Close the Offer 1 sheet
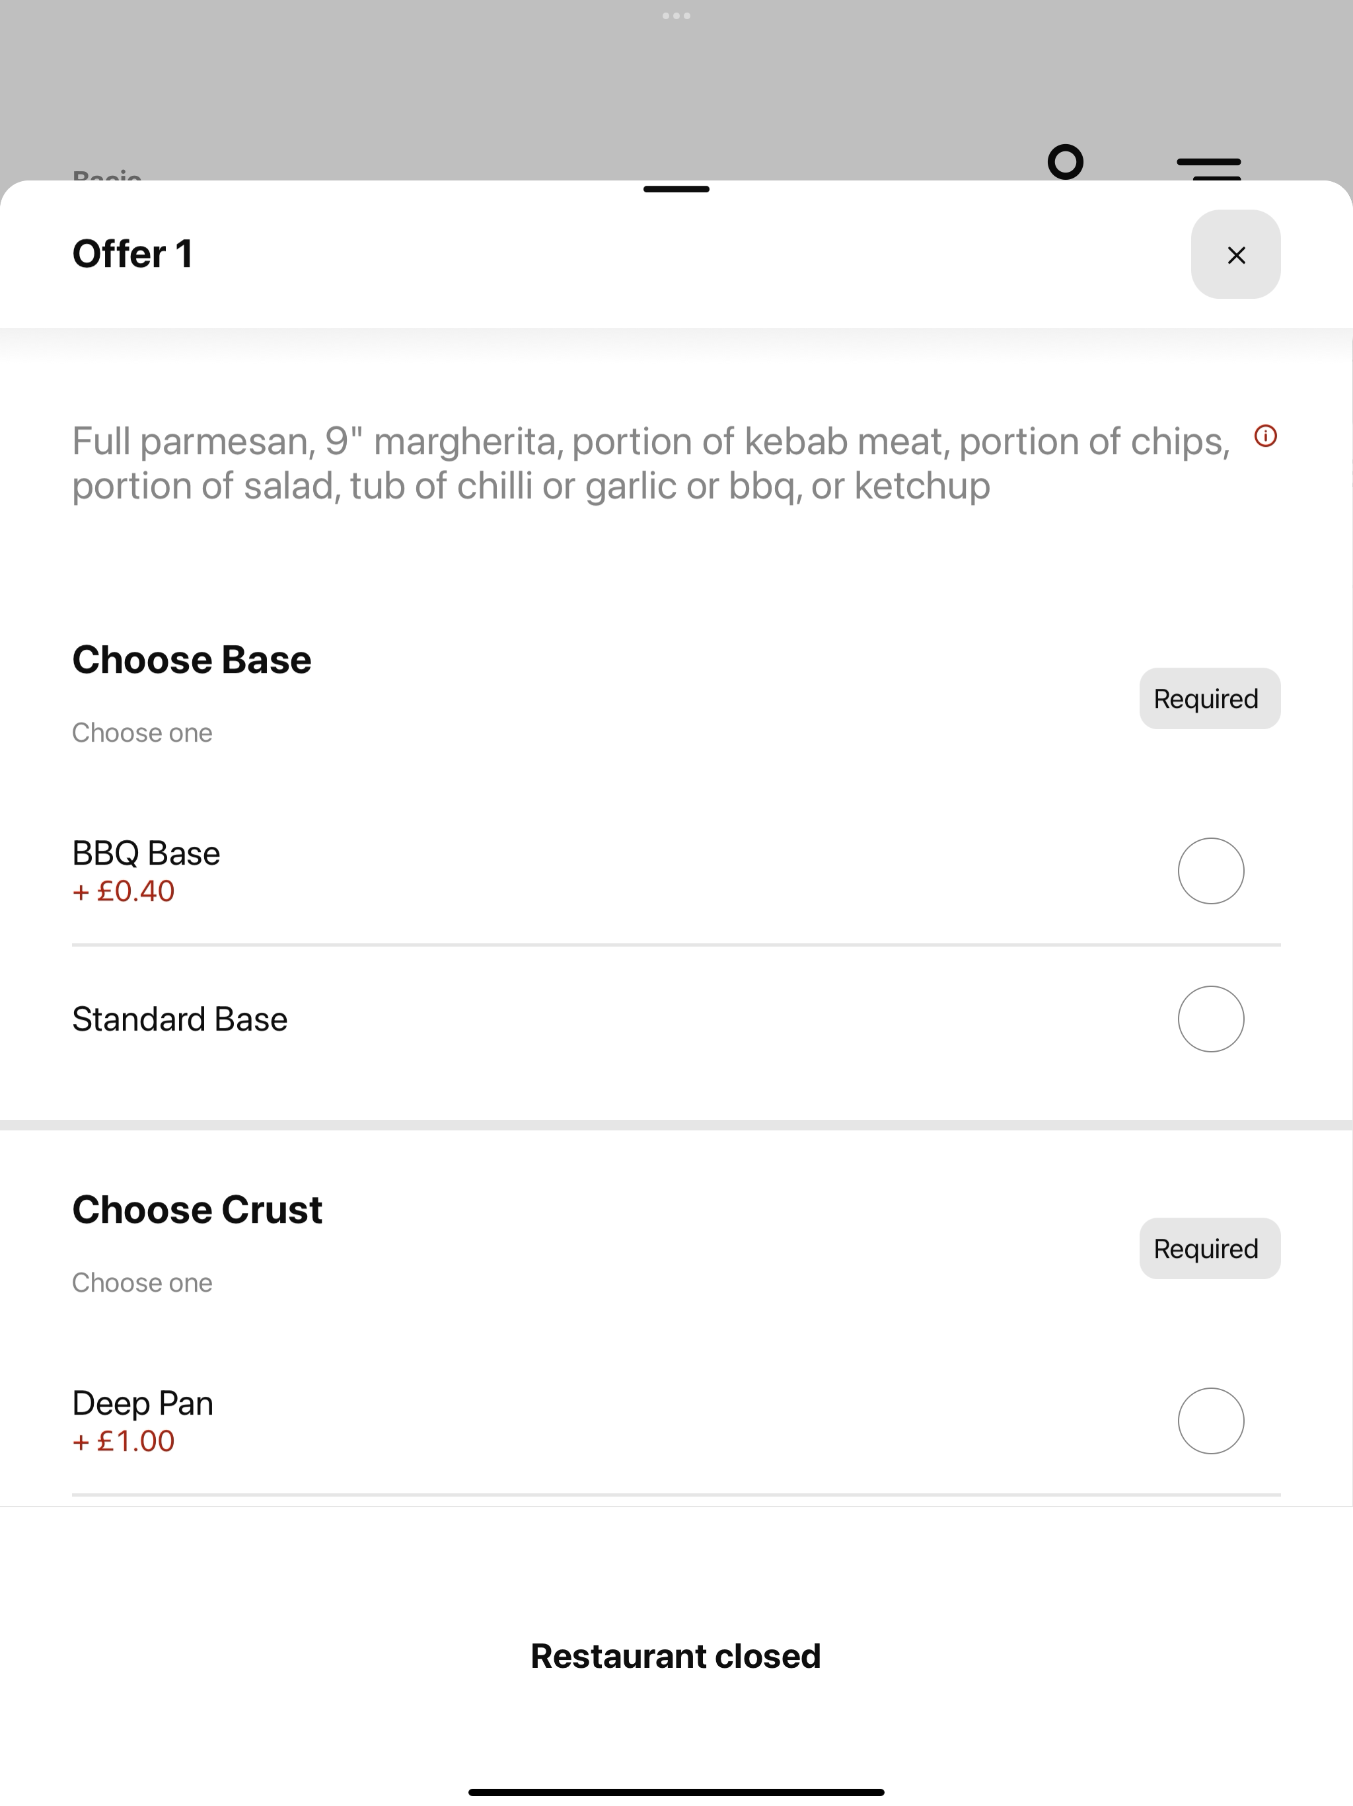This screenshot has width=1353, height=1806. tap(1235, 255)
